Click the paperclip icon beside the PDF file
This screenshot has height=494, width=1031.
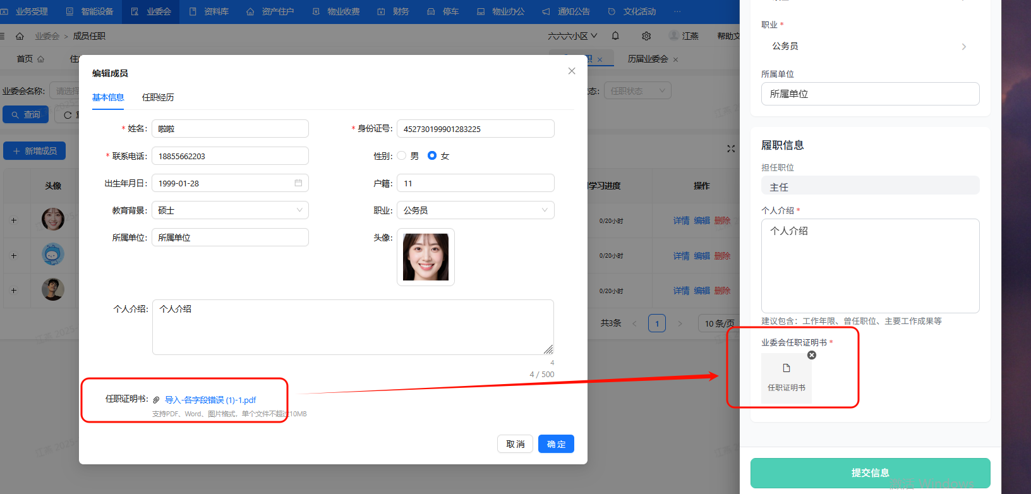(156, 400)
